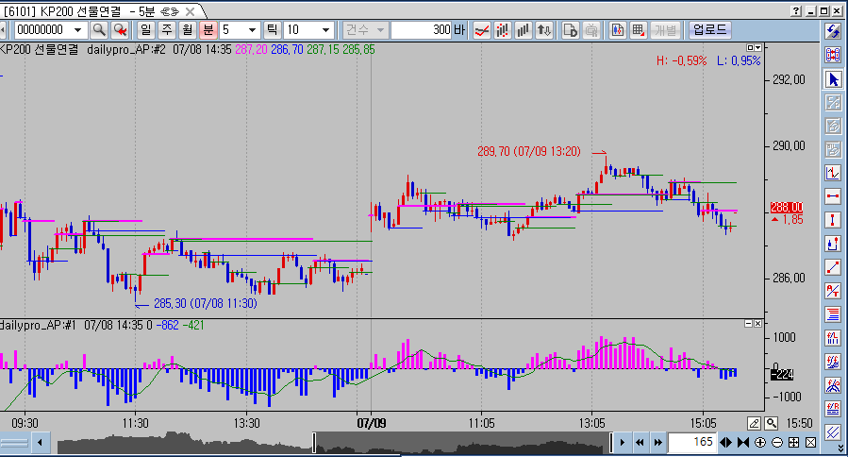The width and height of the screenshot is (848, 457).
Task: Jump chart forward with double-right arrows
Action: point(657,443)
